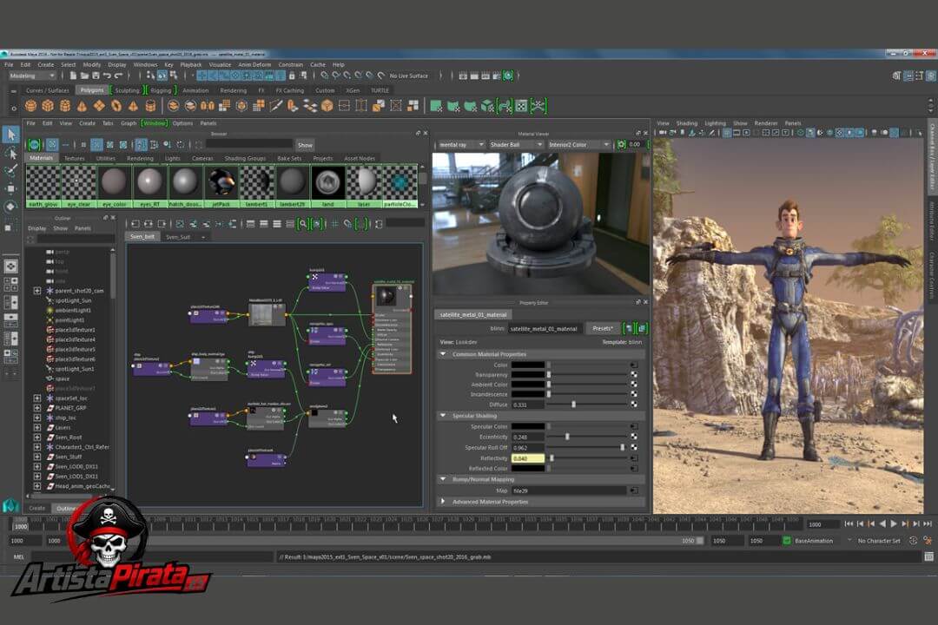Open the Interior2 Color environment dropdown
938x625 pixels.
pos(578,145)
